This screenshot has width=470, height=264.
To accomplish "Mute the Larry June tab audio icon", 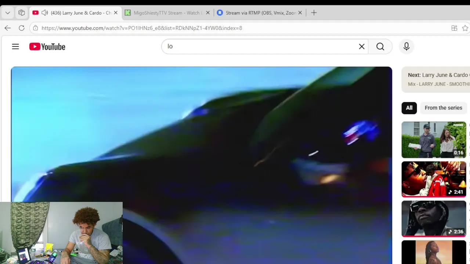I will click(45, 13).
